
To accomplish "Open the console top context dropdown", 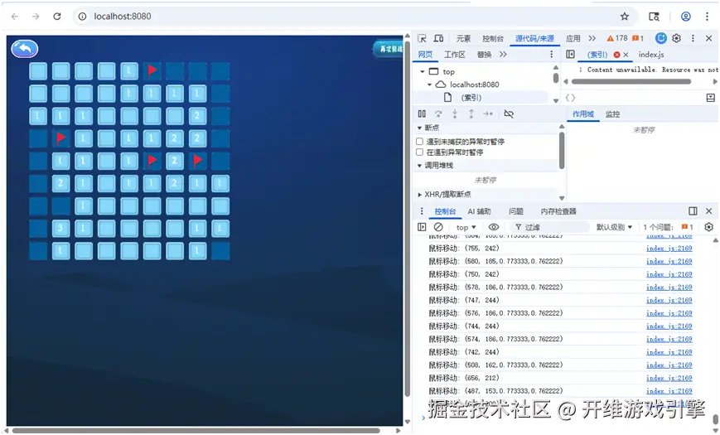I will [x=466, y=227].
